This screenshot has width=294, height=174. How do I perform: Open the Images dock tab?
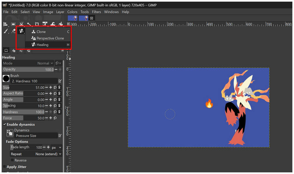click(28, 51)
